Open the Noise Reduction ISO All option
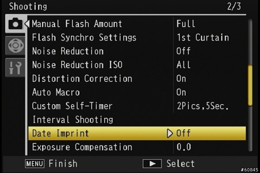 point(183,65)
